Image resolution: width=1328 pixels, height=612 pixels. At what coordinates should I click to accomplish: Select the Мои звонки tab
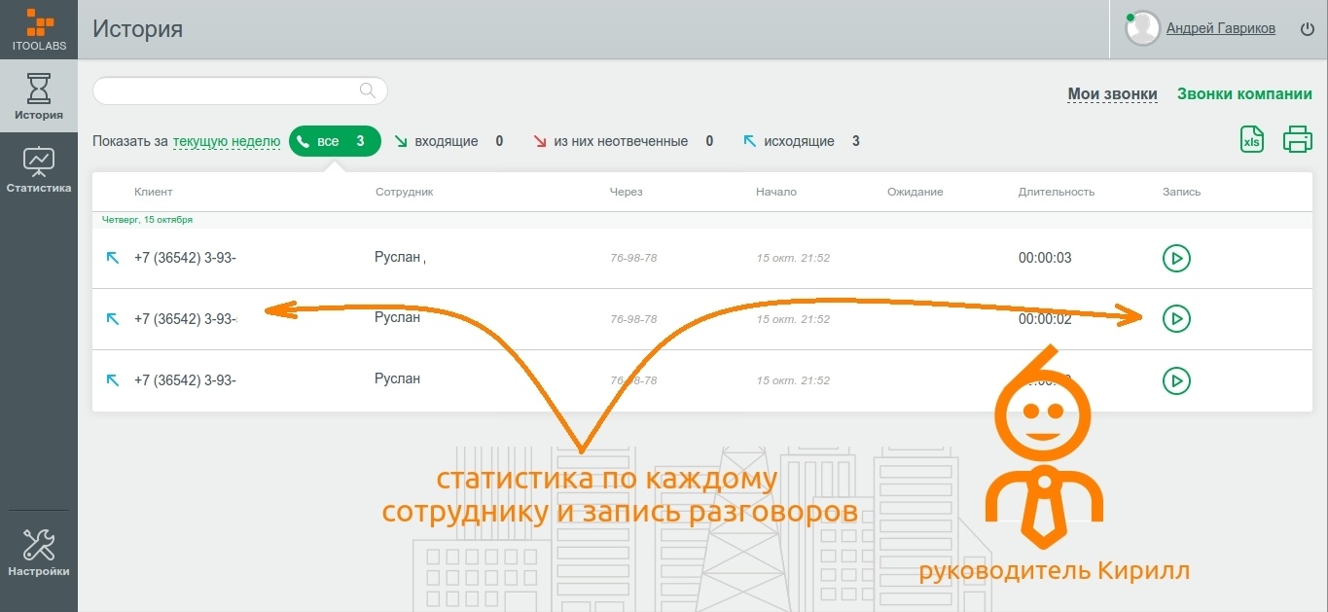1112,93
